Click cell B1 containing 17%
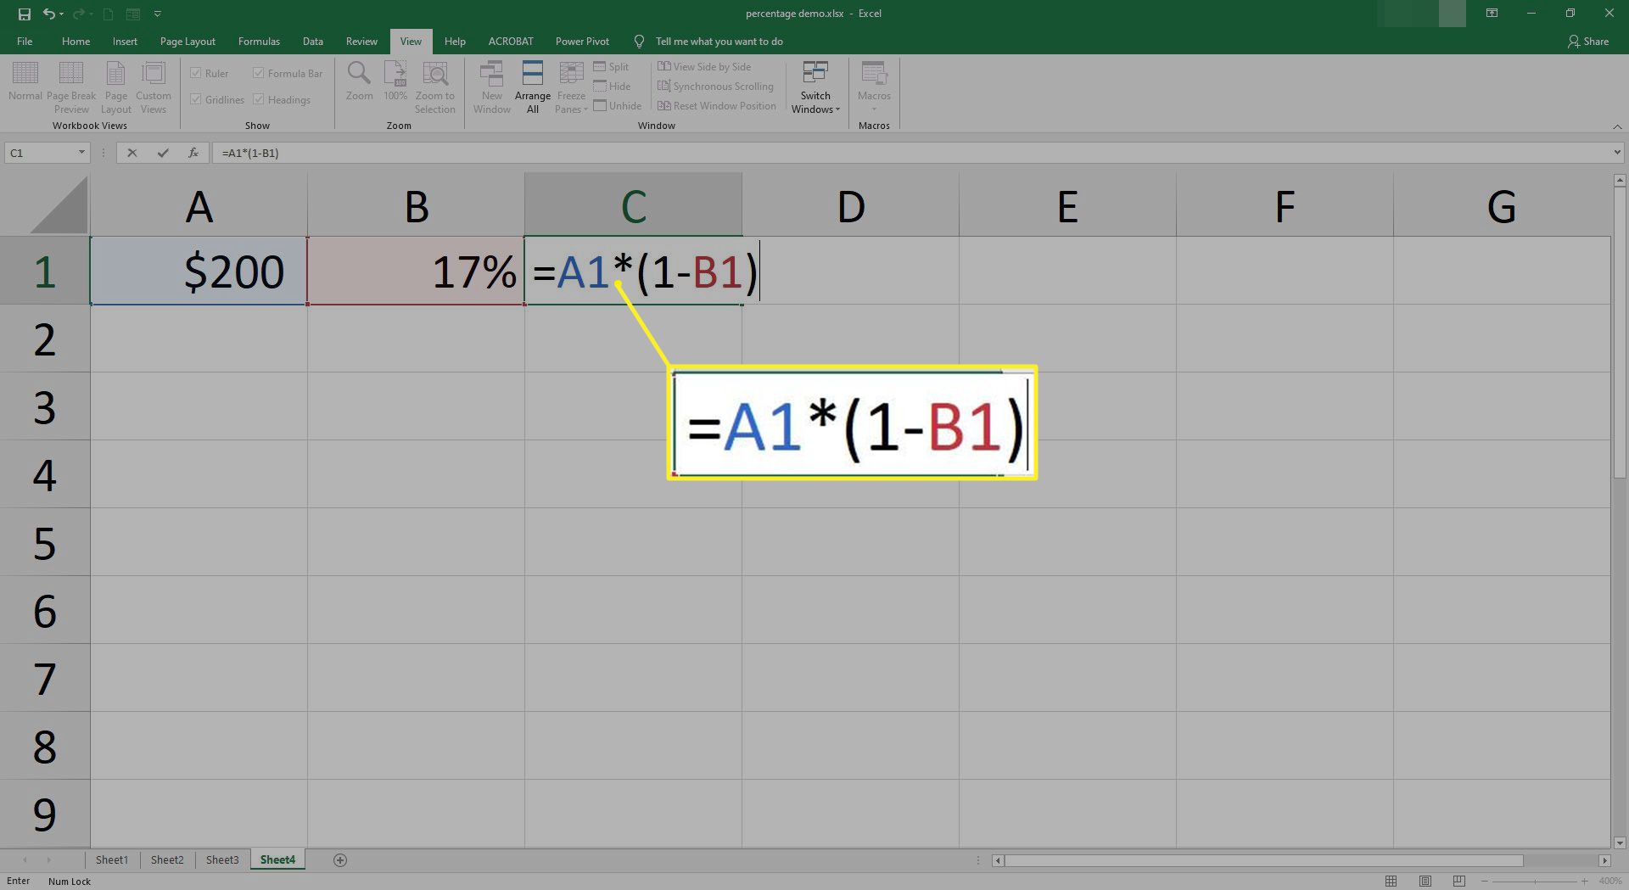1629x890 pixels. click(x=416, y=271)
